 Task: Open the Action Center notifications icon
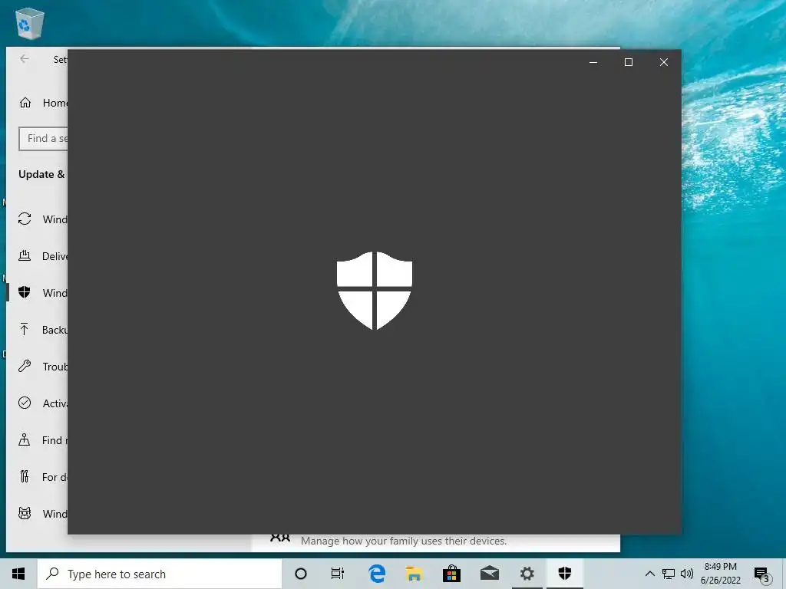click(762, 574)
